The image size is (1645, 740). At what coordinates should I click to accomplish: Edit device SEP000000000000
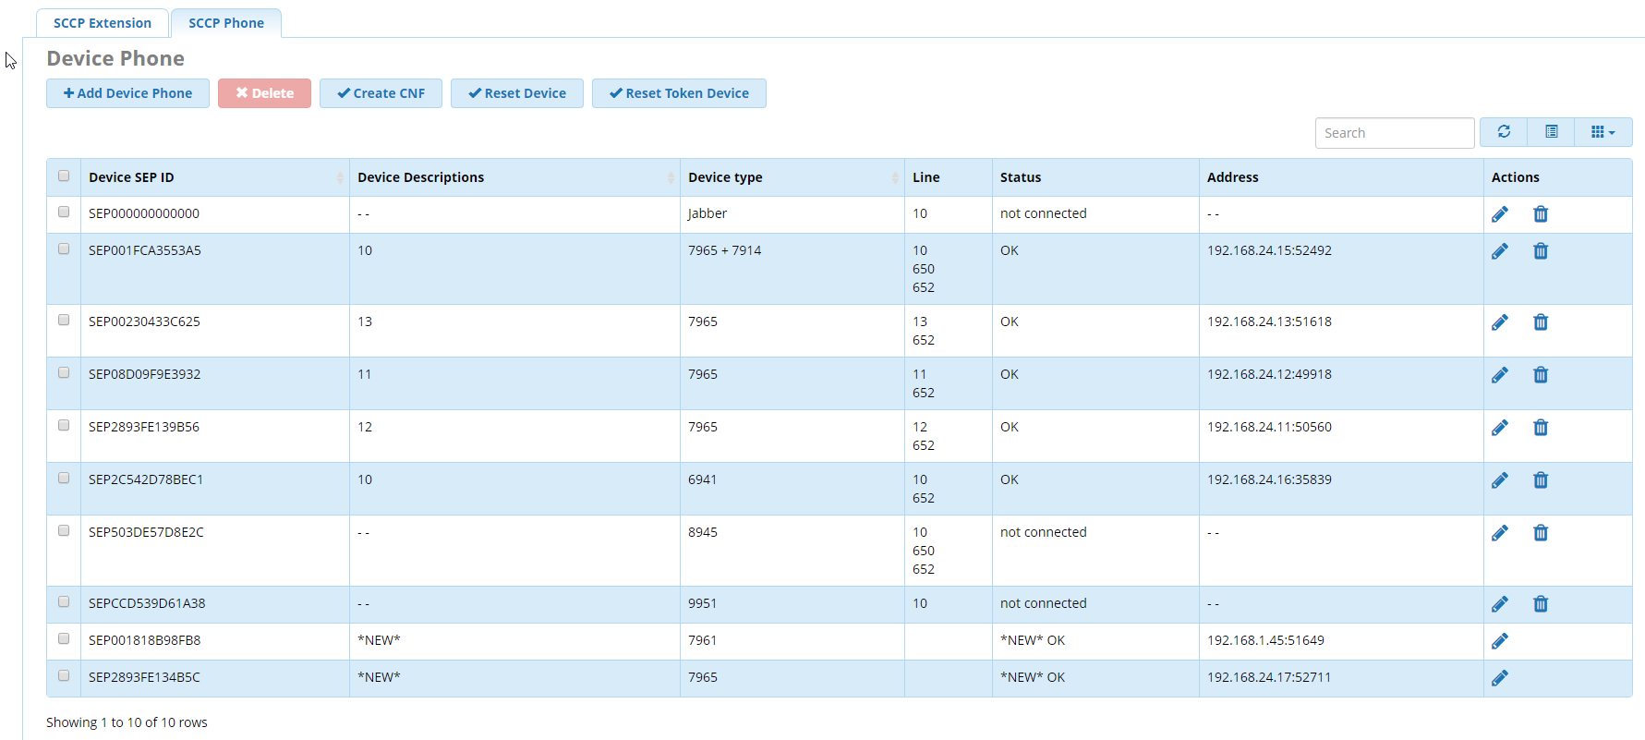click(x=1500, y=214)
